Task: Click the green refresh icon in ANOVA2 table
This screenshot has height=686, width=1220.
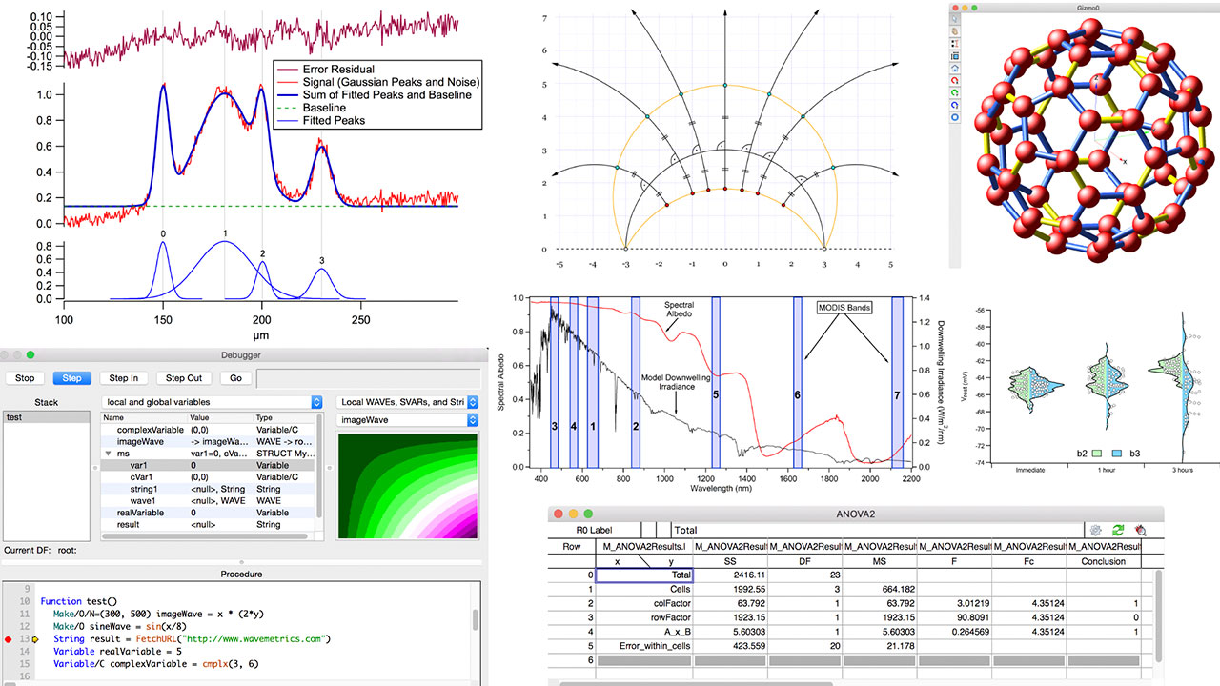Action: click(x=1118, y=530)
